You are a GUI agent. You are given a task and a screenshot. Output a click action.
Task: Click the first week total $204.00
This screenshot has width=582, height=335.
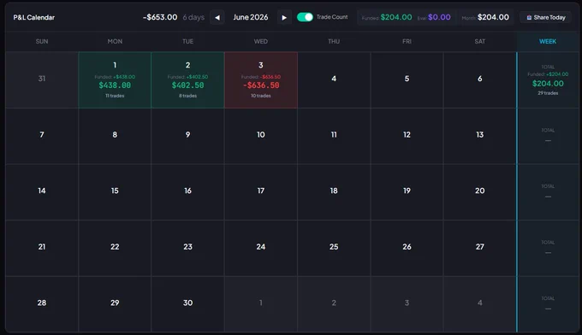tap(548, 84)
